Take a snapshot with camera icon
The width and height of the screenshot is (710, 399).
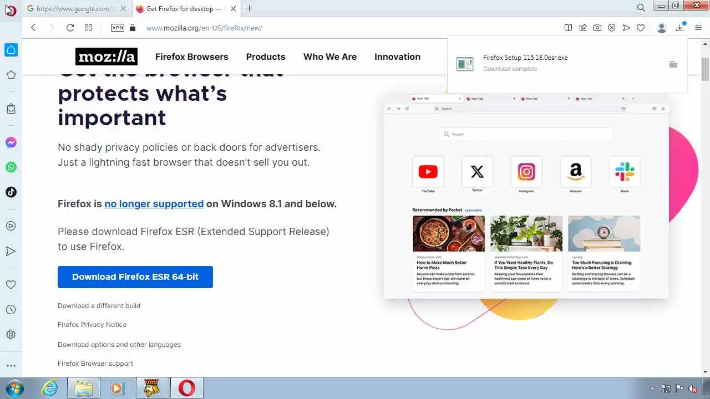(x=597, y=28)
